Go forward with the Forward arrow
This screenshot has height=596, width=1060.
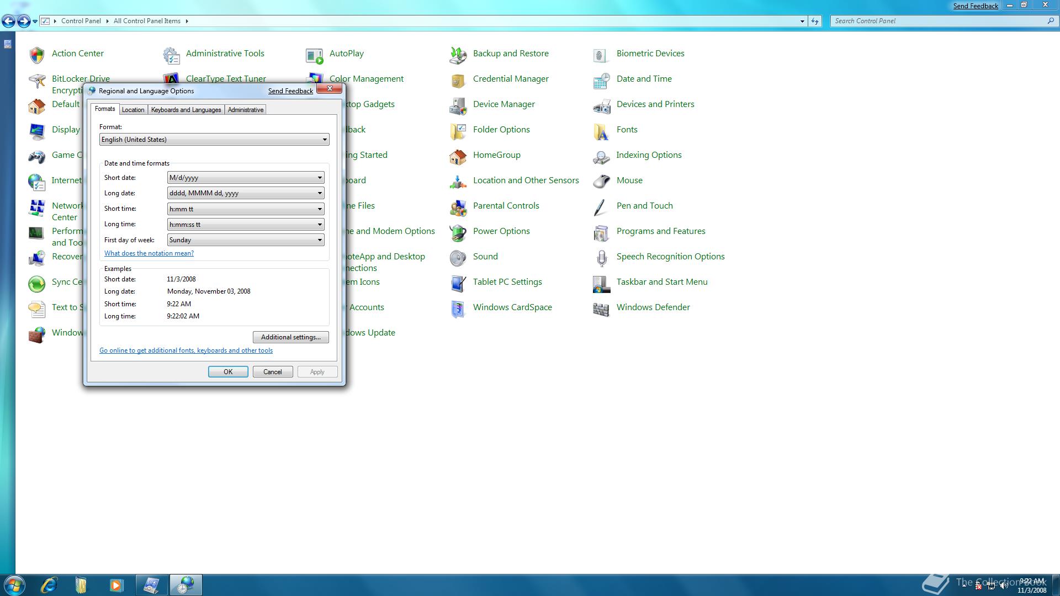click(x=24, y=22)
